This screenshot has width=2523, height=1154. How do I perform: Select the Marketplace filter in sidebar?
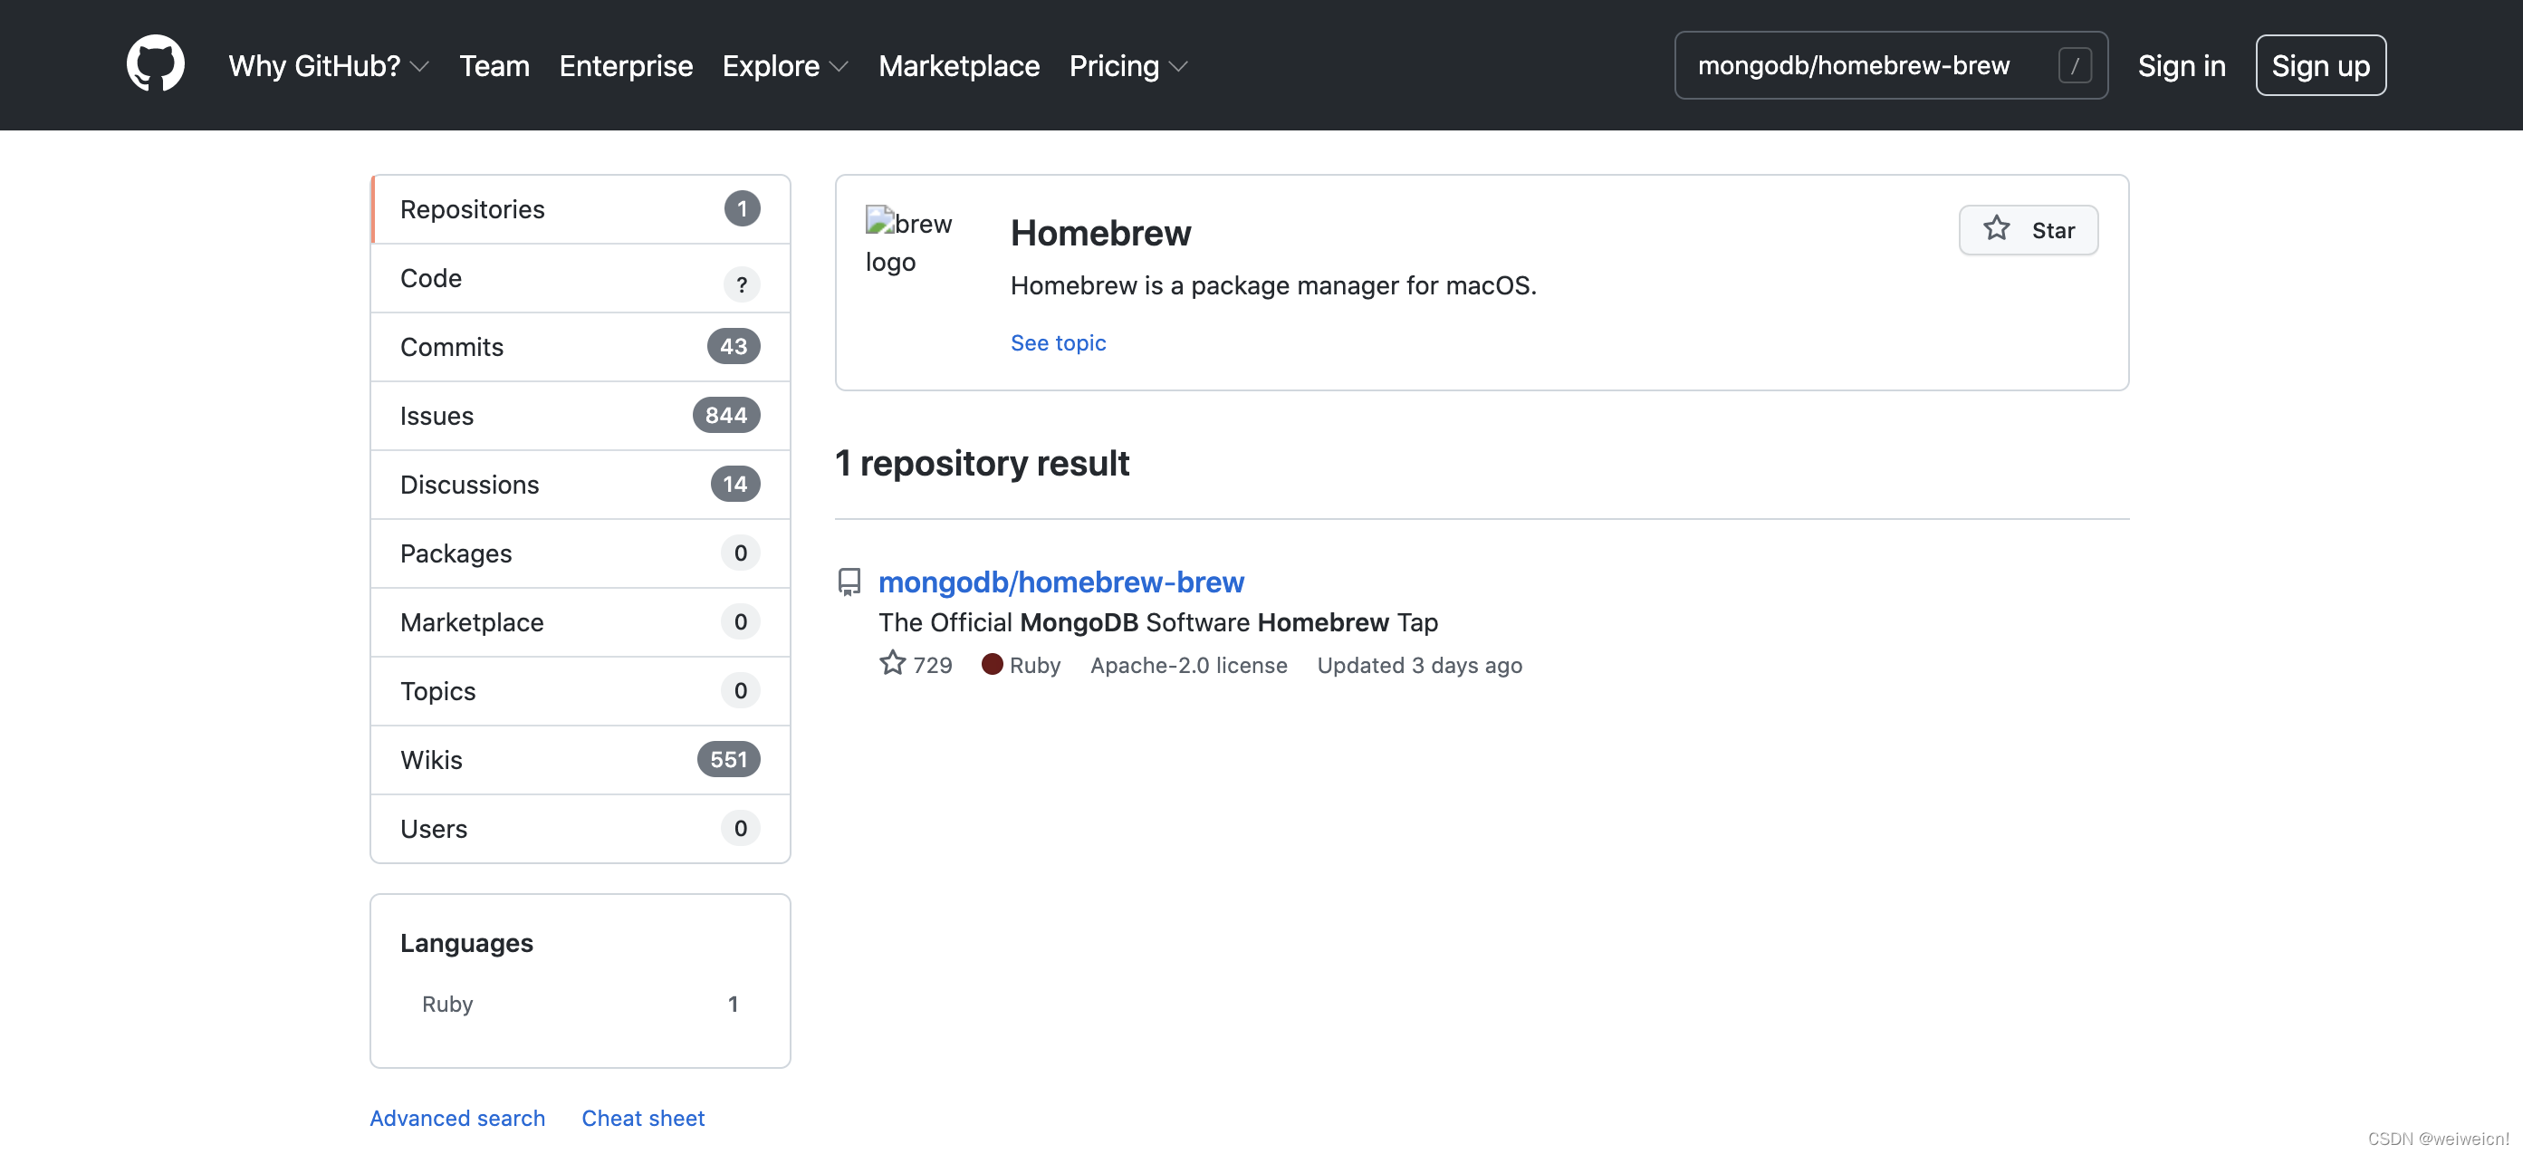coord(580,622)
